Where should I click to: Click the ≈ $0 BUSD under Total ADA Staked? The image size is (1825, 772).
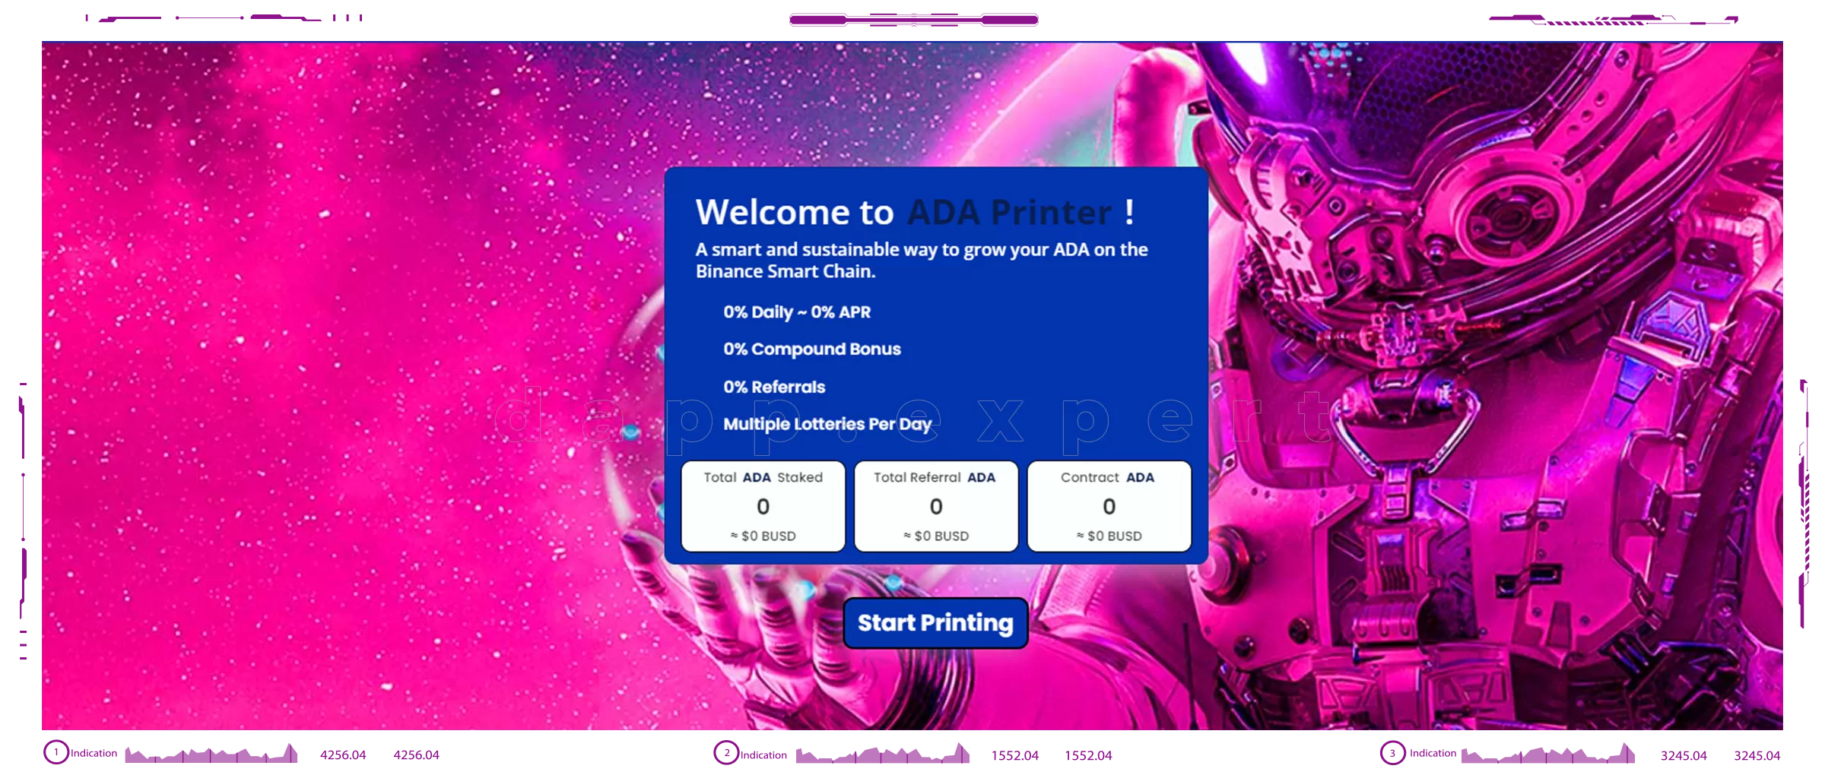(763, 536)
